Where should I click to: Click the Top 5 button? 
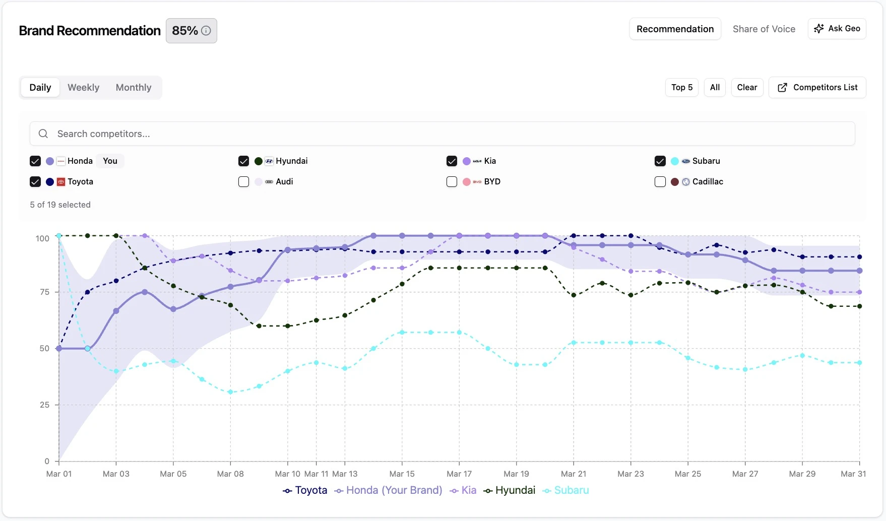pyautogui.click(x=682, y=88)
